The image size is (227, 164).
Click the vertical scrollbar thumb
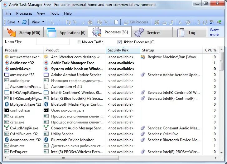click(221, 61)
